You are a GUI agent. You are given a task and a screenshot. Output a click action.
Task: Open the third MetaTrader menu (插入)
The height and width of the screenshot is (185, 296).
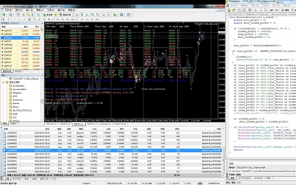pyautogui.click(x=29, y=10)
